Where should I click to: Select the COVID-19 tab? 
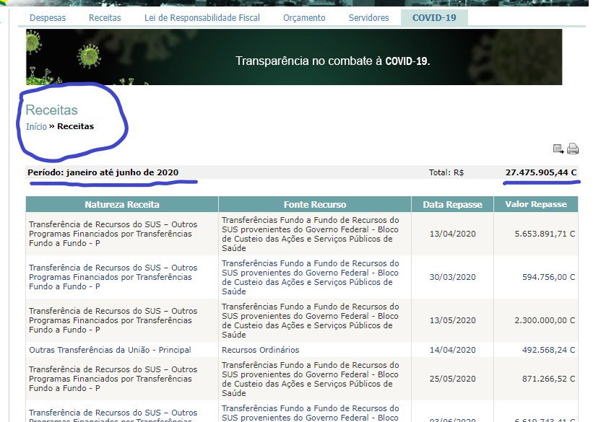coord(434,18)
